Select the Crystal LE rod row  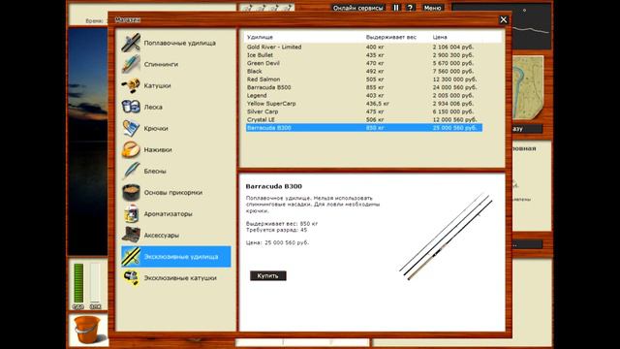point(364,119)
